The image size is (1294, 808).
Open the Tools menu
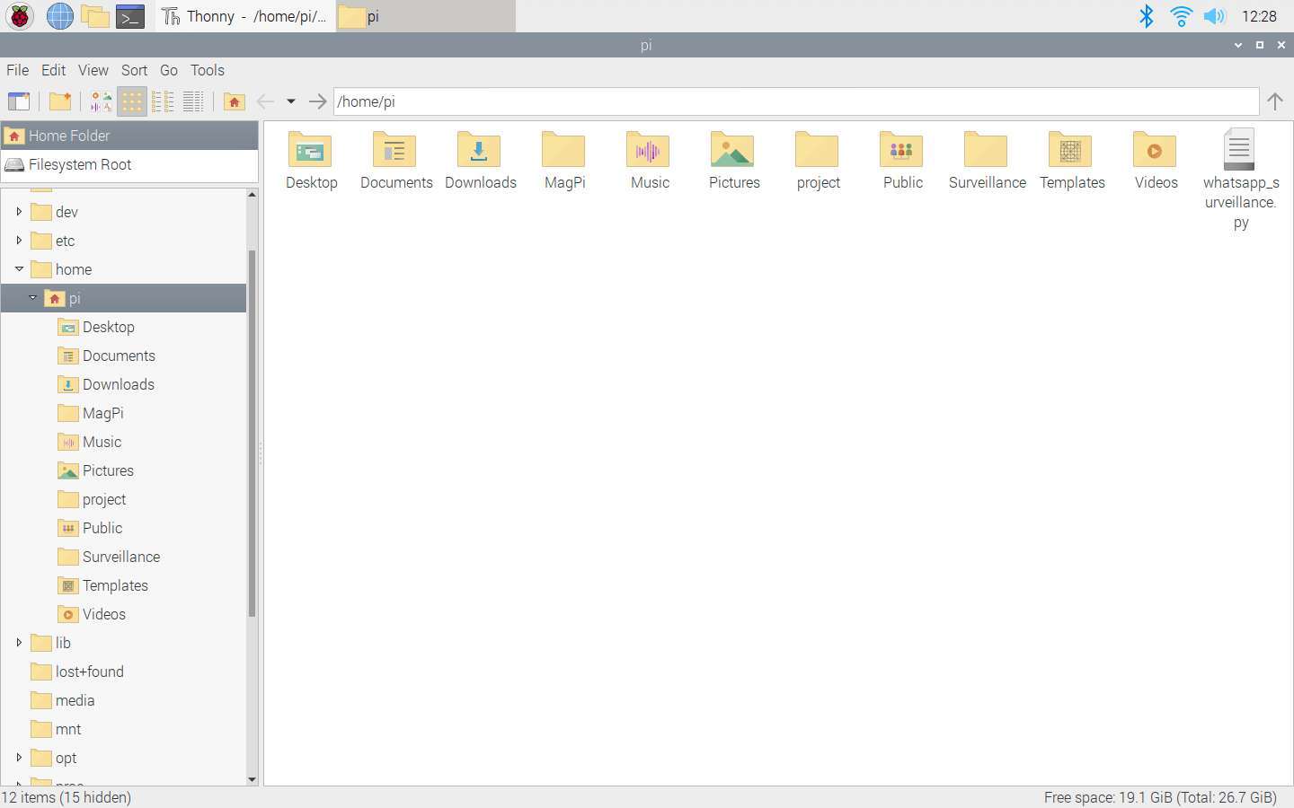pyautogui.click(x=207, y=70)
